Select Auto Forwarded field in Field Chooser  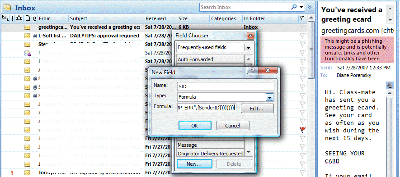(211, 59)
